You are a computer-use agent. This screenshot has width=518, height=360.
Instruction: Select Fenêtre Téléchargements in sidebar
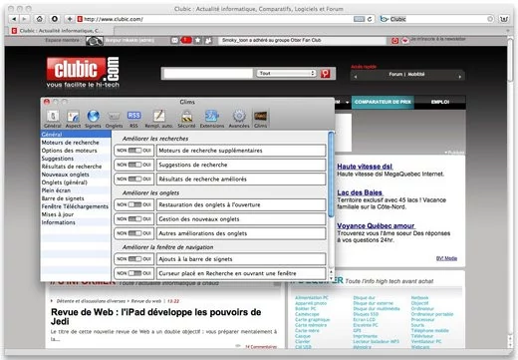click(x=76, y=206)
